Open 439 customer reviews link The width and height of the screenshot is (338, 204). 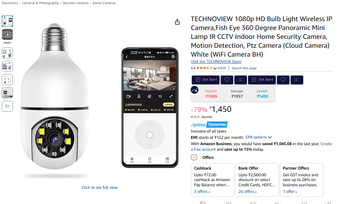[222, 68]
